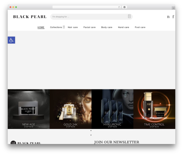The height and width of the screenshot is (155, 183).
Task: Open the Facebook social icon
Action: coord(173,16)
